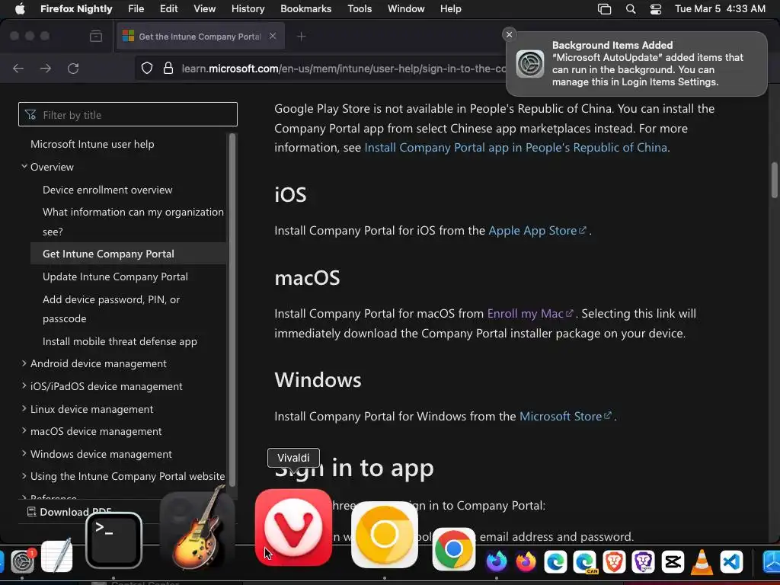The image size is (780, 585).
Task: Open the Help menu
Action: pos(451,8)
